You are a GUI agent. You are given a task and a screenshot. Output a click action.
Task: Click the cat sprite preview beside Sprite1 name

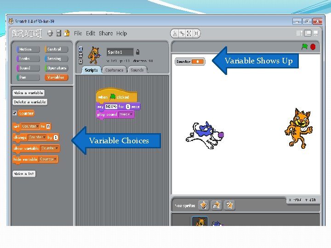point(94,55)
